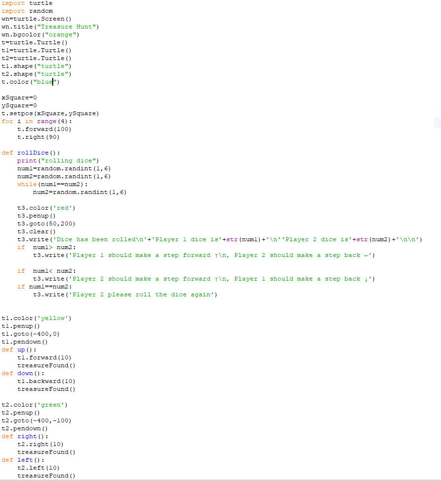Viewport: 441px width, 481px height.
Task: Place cursor on wn=turtle.Screen() line
Action: pyautogui.click(x=36, y=19)
